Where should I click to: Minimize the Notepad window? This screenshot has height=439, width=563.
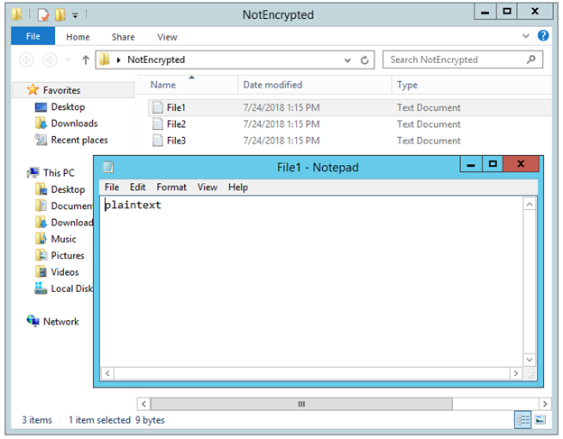pos(471,164)
